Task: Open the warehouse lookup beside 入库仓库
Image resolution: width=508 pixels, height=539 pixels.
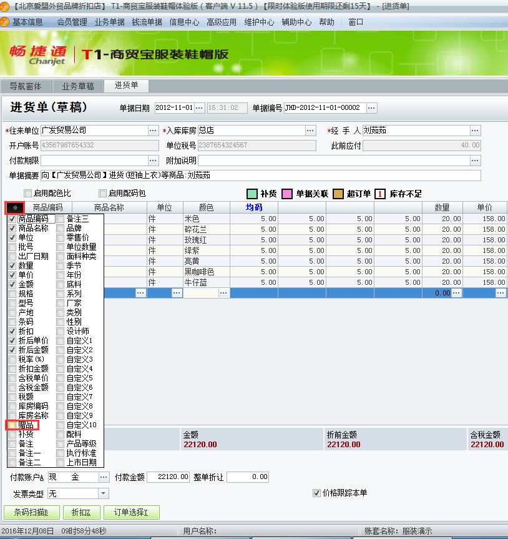Action: 309,131
